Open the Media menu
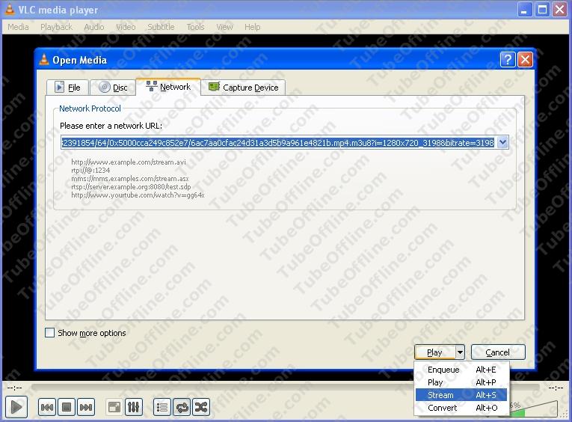This screenshot has height=422, width=572. pyautogui.click(x=18, y=27)
